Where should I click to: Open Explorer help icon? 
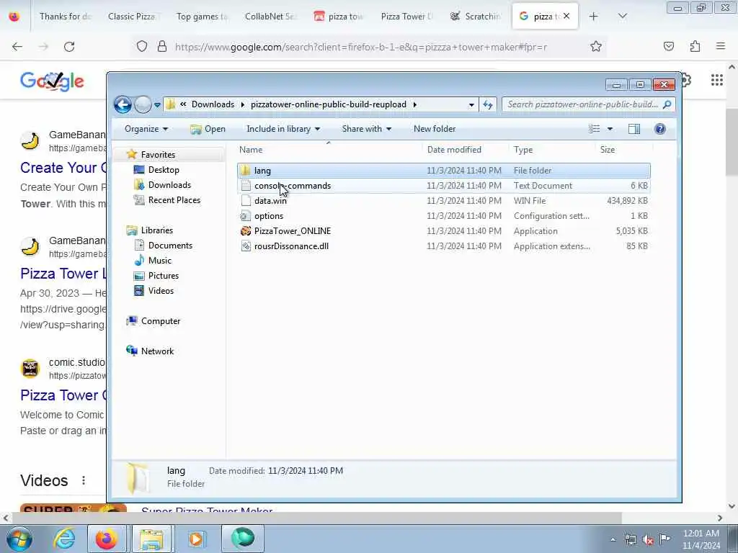pos(660,129)
